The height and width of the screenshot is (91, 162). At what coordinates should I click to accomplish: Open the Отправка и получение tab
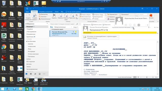(x=46, y=12)
